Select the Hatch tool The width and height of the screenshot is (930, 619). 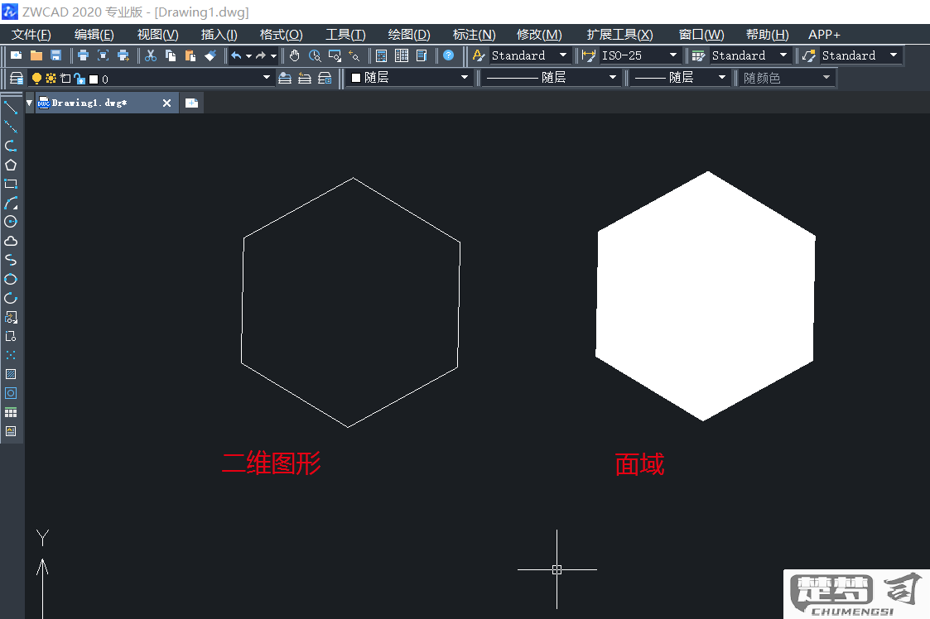pos(11,374)
